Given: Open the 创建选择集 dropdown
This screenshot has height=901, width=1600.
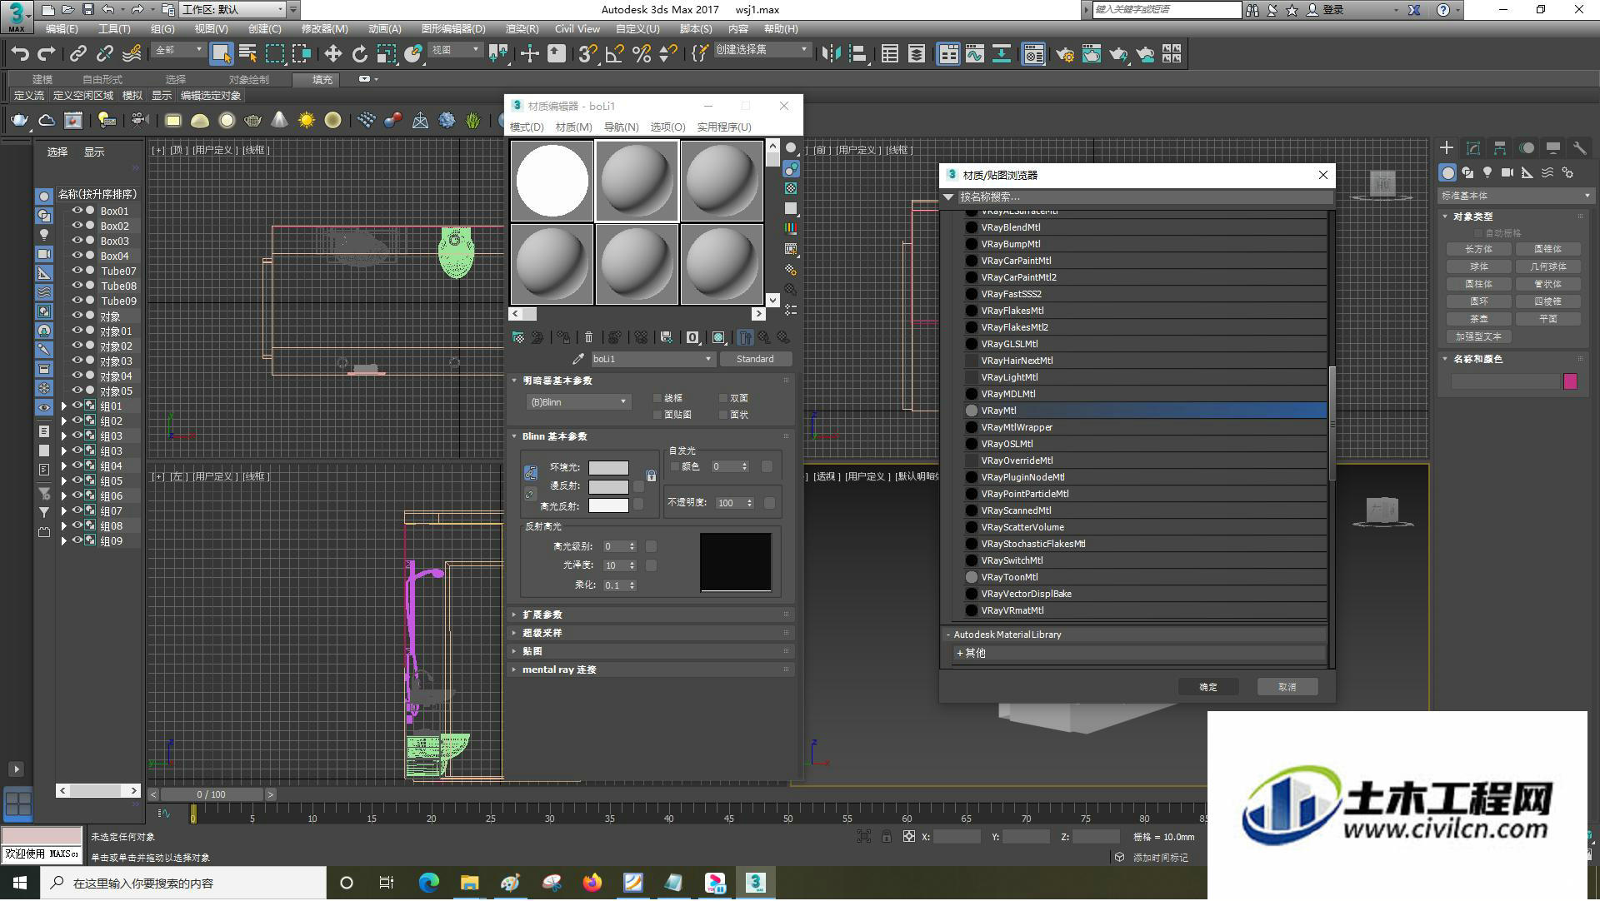Looking at the screenshot, I should point(762,50).
